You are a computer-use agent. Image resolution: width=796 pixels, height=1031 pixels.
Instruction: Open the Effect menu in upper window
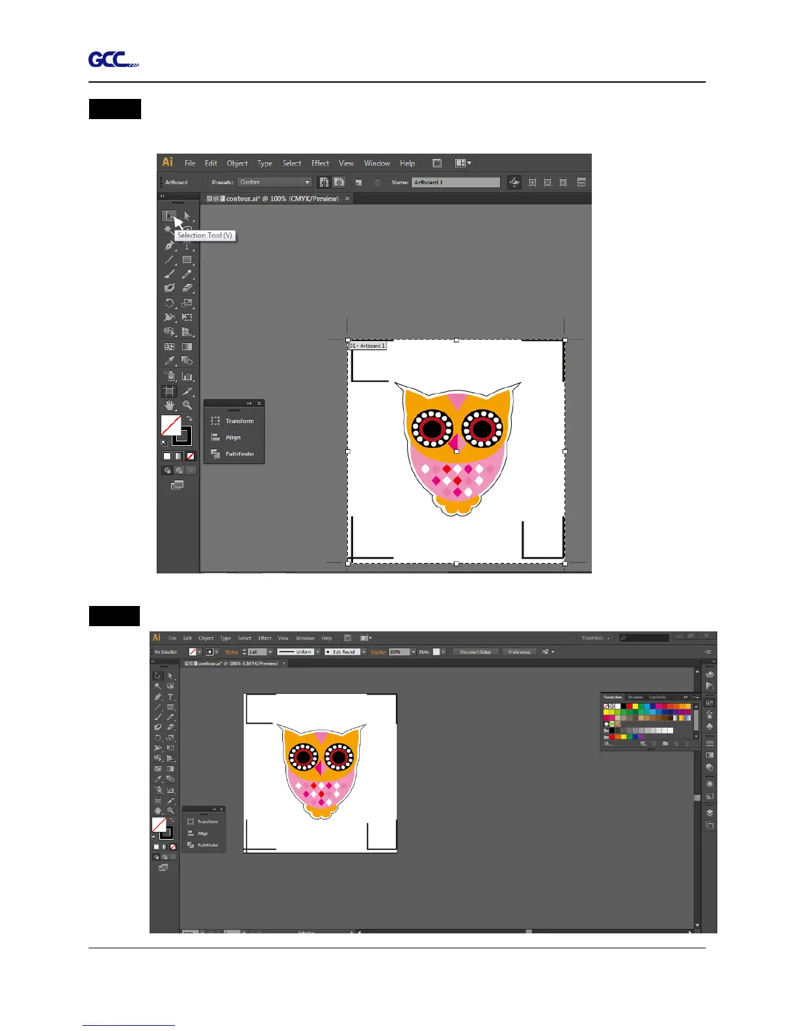pyautogui.click(x=320, y=163)
